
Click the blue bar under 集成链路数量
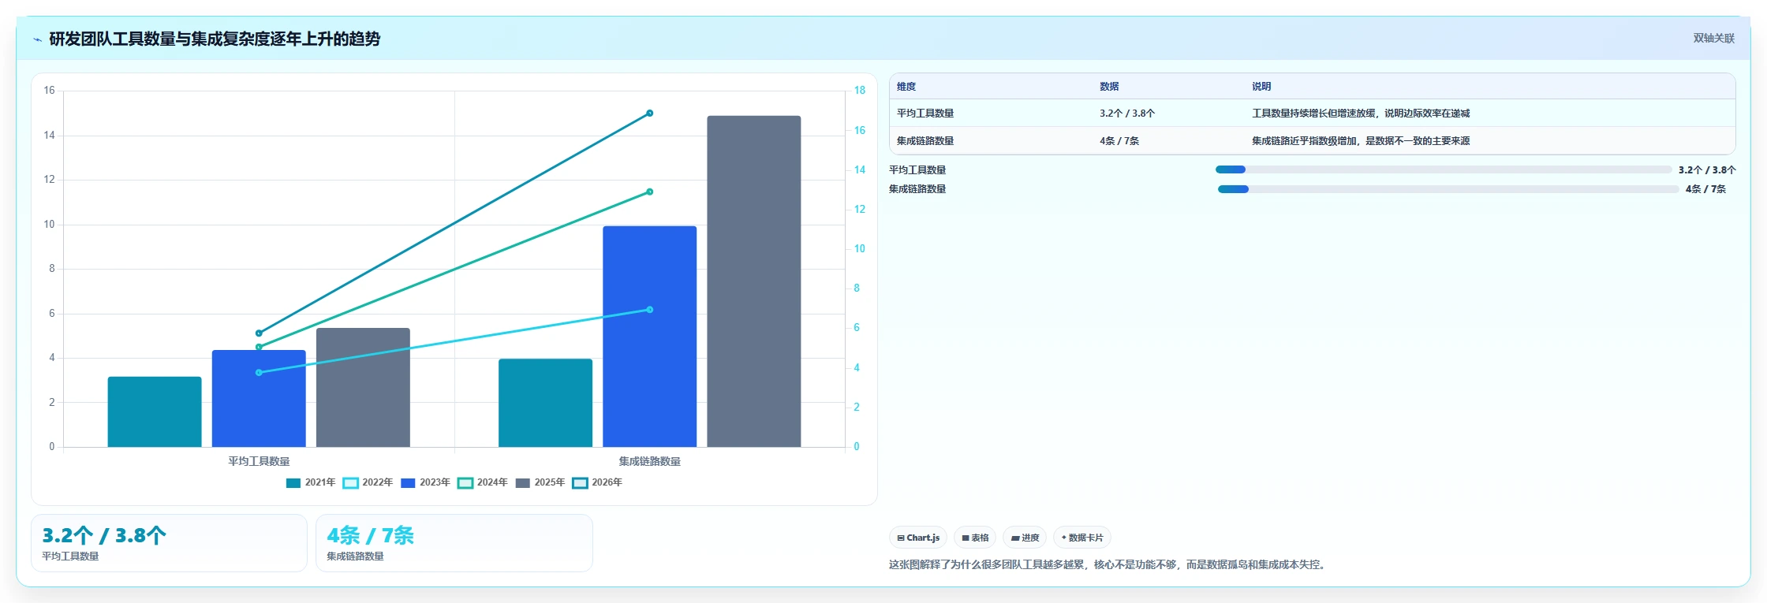coord(649,337)
